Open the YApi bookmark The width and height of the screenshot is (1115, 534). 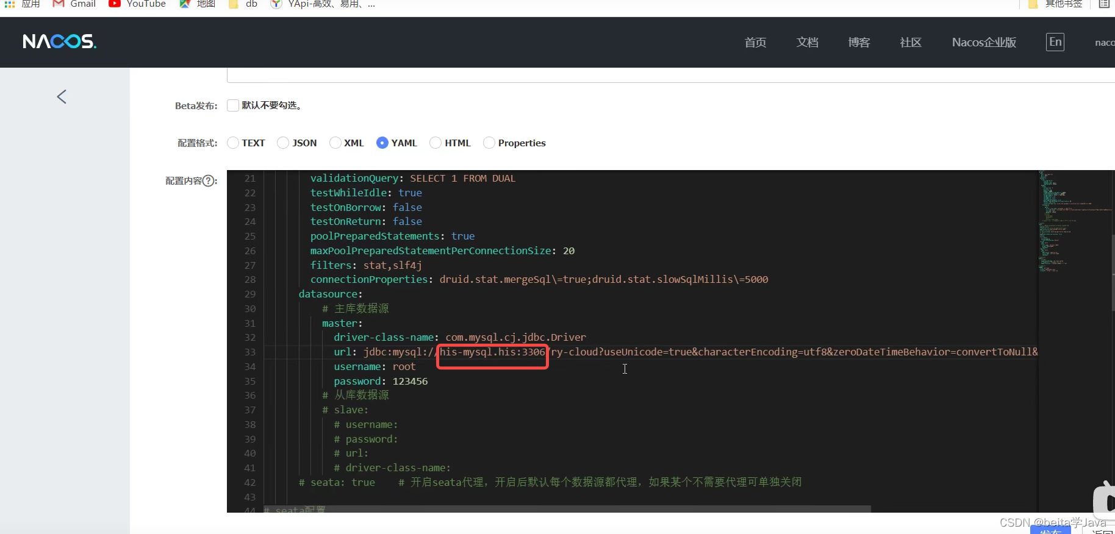tap(323, 4)
